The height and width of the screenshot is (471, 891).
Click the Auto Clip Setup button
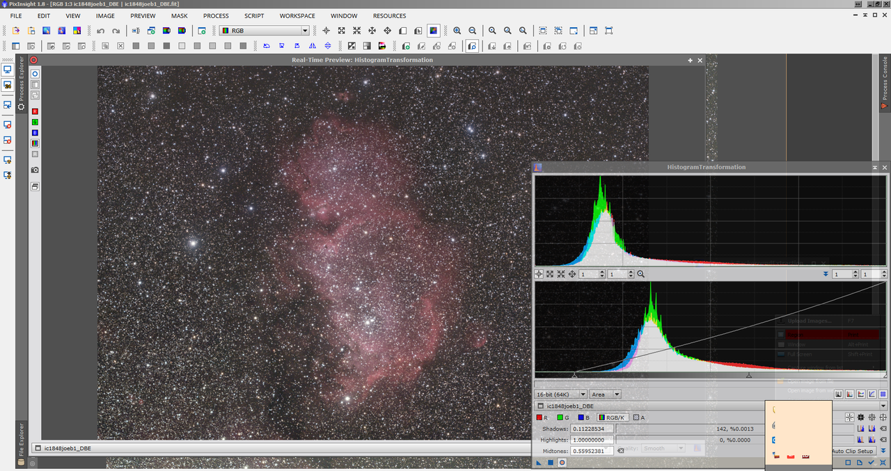(853, 451)
